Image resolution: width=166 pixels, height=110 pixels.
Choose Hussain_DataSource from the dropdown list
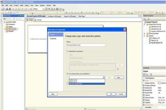87,84
